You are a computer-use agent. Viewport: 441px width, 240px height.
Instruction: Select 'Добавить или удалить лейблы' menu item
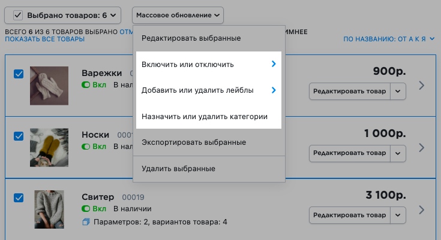pos(209,90)
